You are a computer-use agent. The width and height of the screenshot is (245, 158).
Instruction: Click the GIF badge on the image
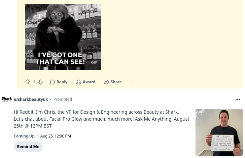click(94, 62)
